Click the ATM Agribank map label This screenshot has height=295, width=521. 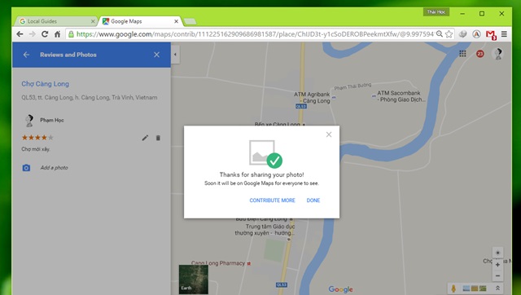click(312, 98)
